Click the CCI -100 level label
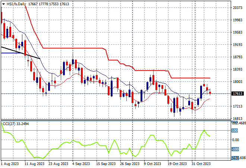The image size is (246, 168). [235, 149]
